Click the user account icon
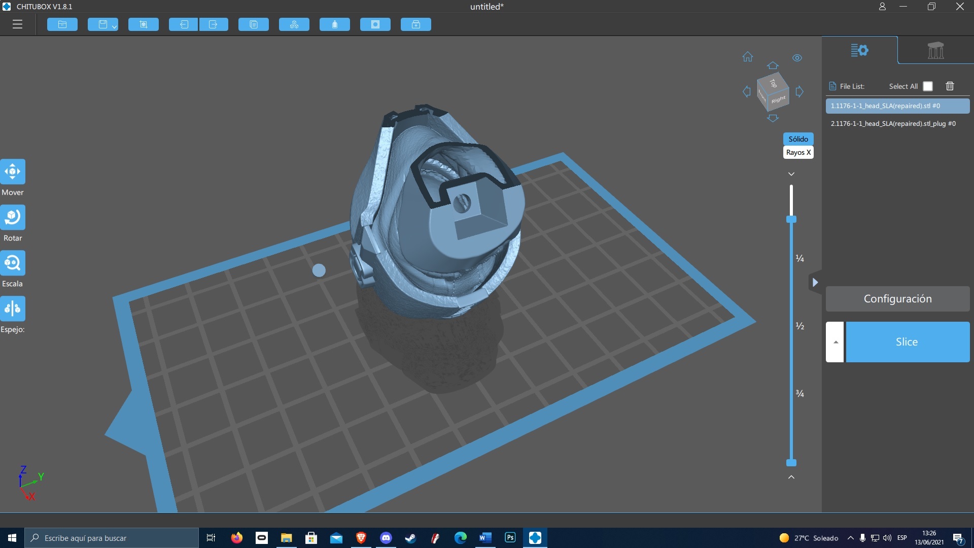The height and width of the screenshot is (548, 974). click(882, 7)
